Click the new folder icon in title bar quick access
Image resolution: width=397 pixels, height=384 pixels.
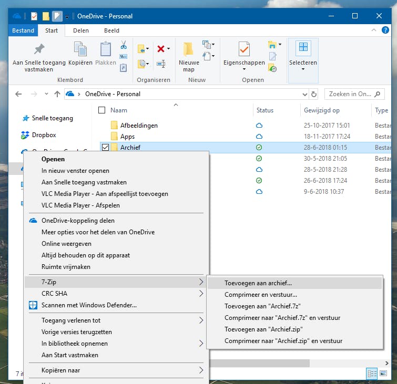(x=46, y=16)
